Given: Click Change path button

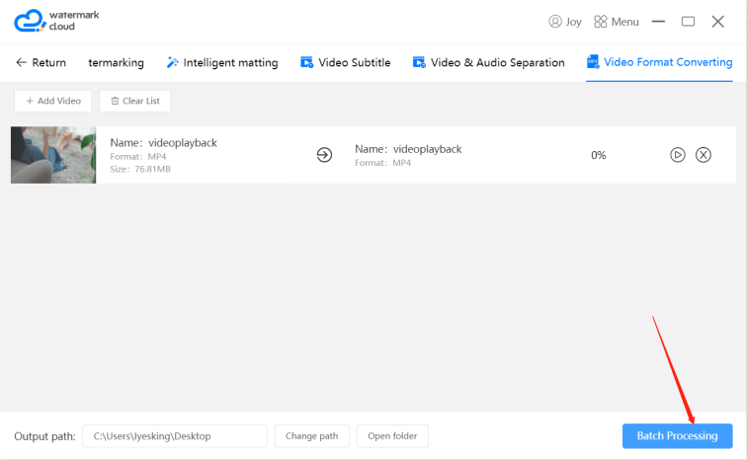Looking at the screenshot, I should pyautogui.click(x=312, y=436).
